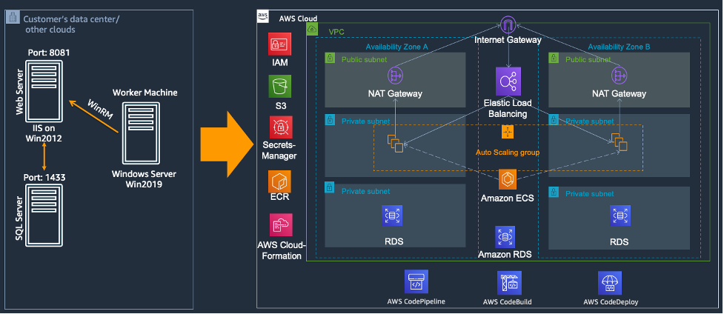The height and width of the screenshot is (314, 724).
Task: Click the 'IIS on Win2012' text
Action: tap(44, 132)
